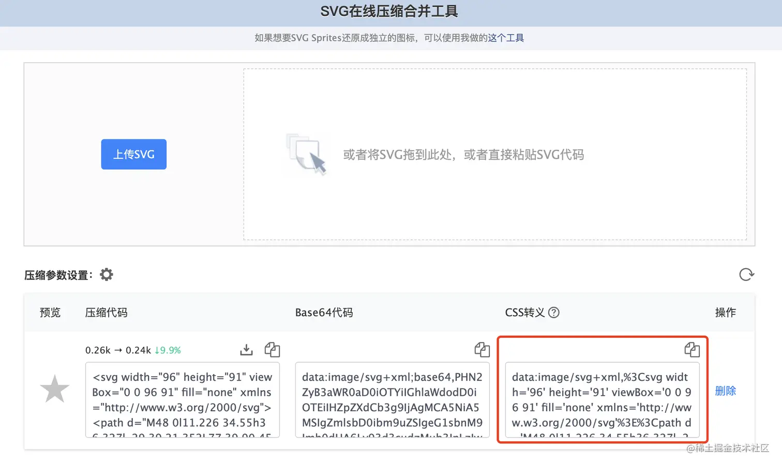Click the ↓9.9% reduction value

pos(168,350)
